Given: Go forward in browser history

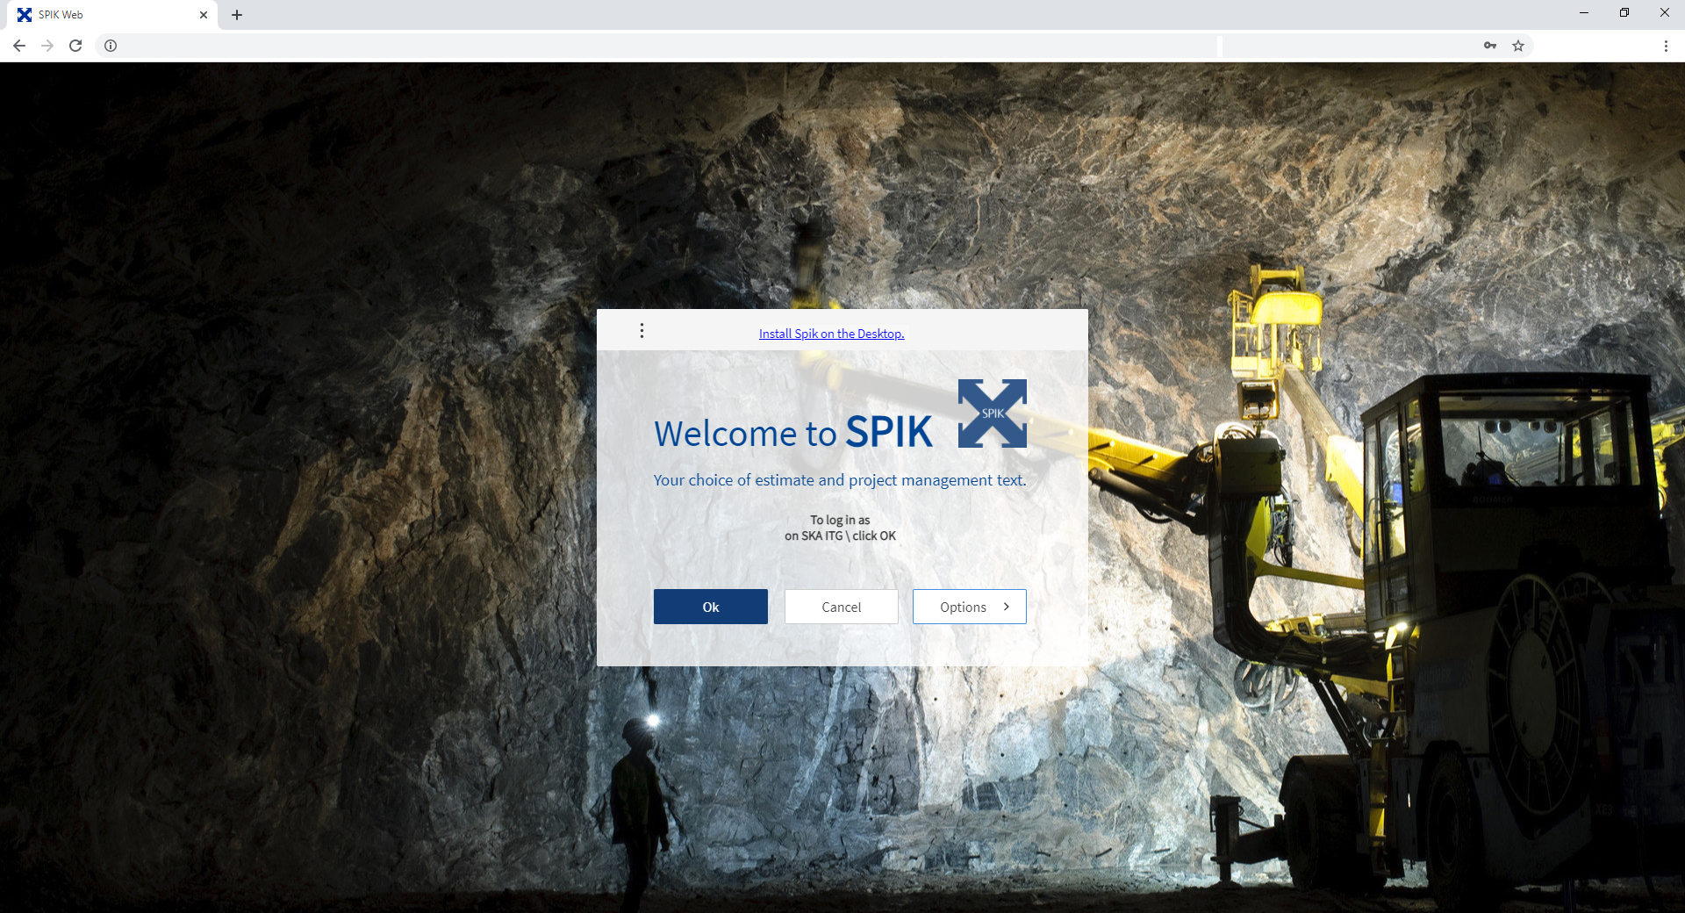Looking at the screenshot, I should coord(47,46).
